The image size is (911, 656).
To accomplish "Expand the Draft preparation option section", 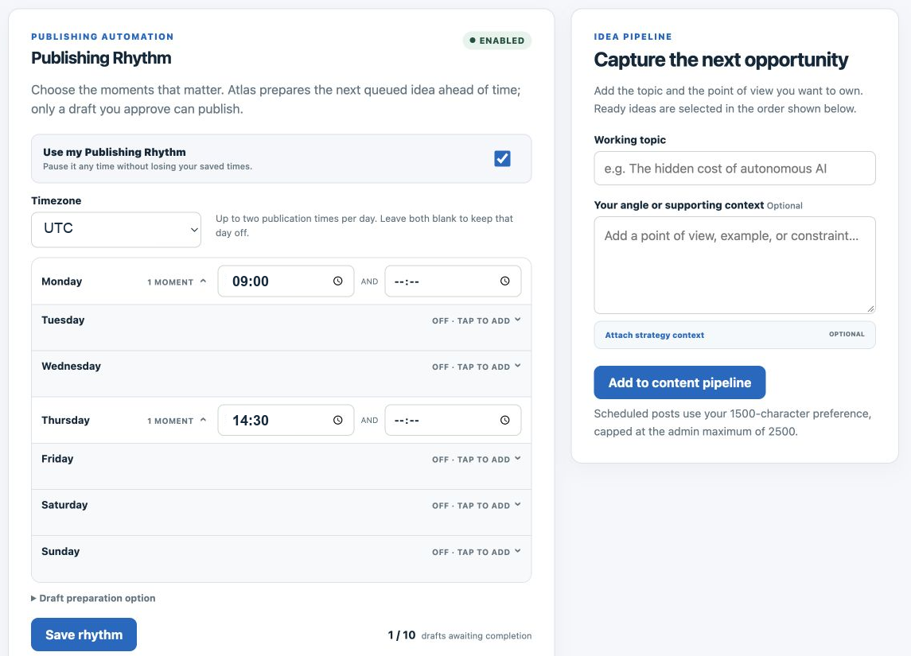I will click(x=93, y=598).
